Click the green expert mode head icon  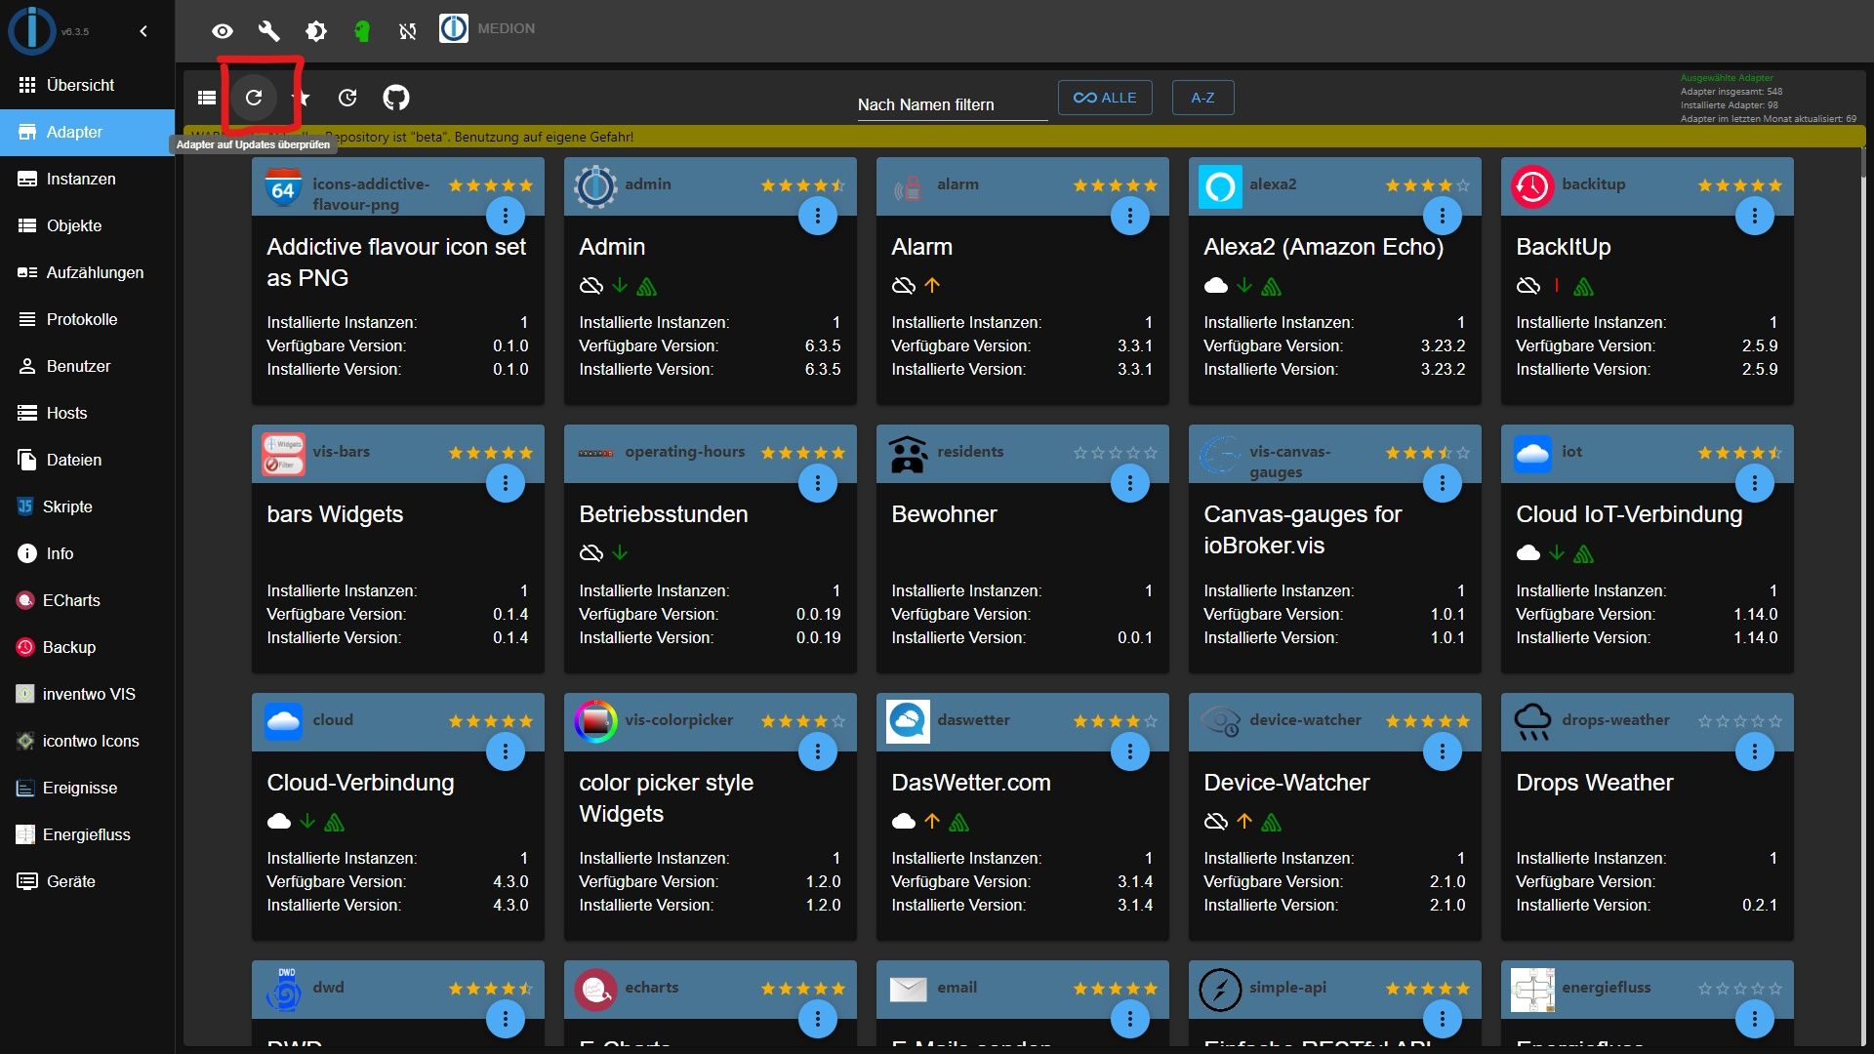tap(362, 31)
